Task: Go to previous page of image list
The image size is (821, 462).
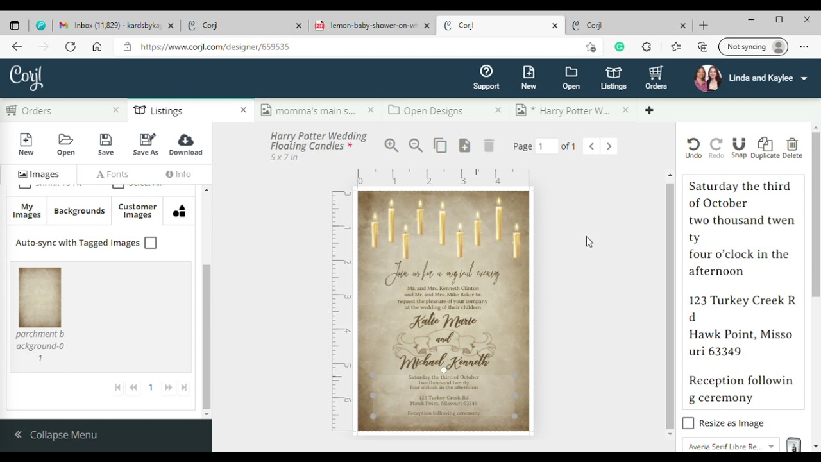Action: click(133, 388)
